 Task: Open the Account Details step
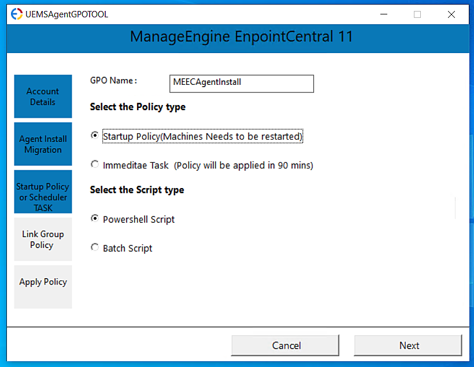point(43,96)
